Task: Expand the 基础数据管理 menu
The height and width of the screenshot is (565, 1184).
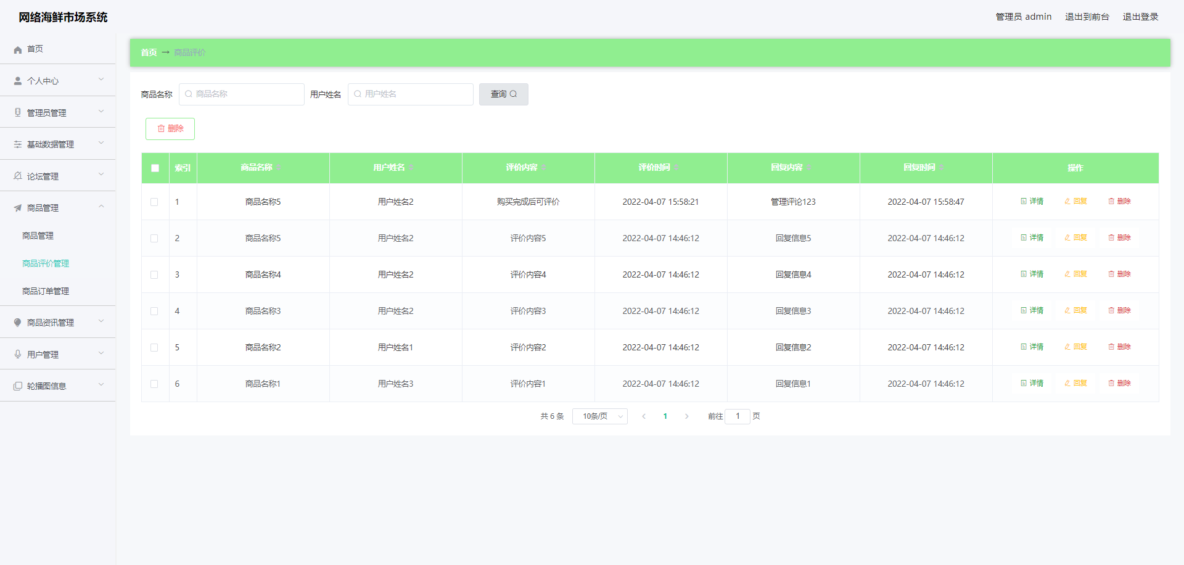Action: (58, 144)
